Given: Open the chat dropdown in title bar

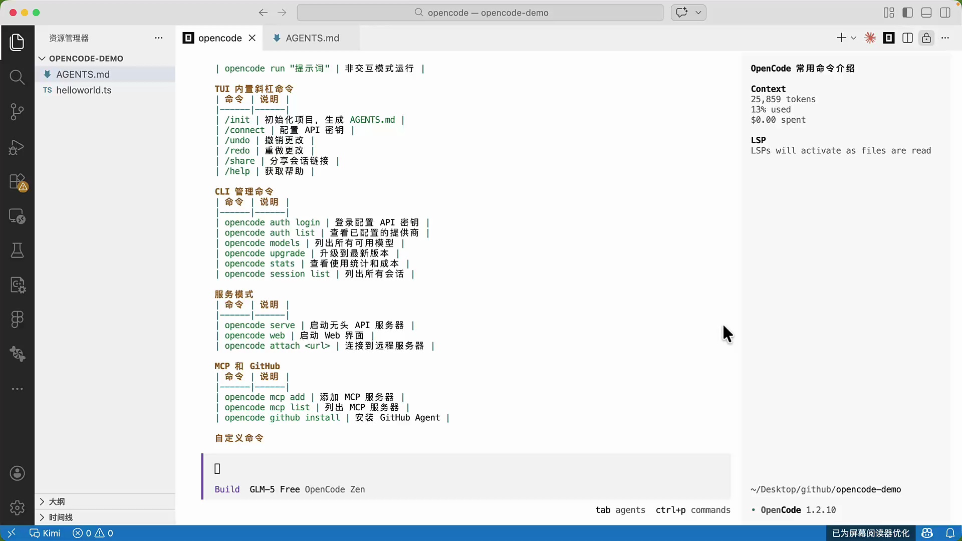Looking at the screenshot, I should (x=698, y=13).
